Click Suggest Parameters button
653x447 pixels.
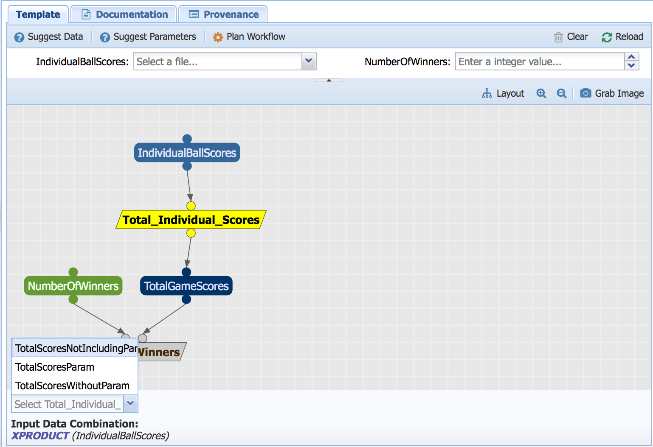(x=148, y=37)
